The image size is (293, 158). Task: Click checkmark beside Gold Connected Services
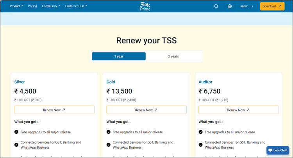pos(108,145)
